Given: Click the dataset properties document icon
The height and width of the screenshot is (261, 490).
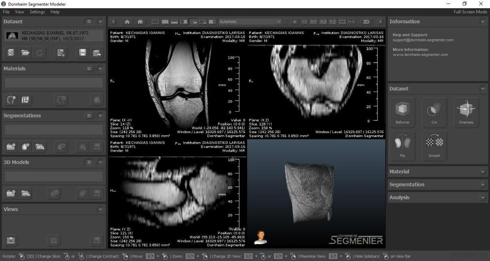Looking at the screenshot, I should pos(61,53).
